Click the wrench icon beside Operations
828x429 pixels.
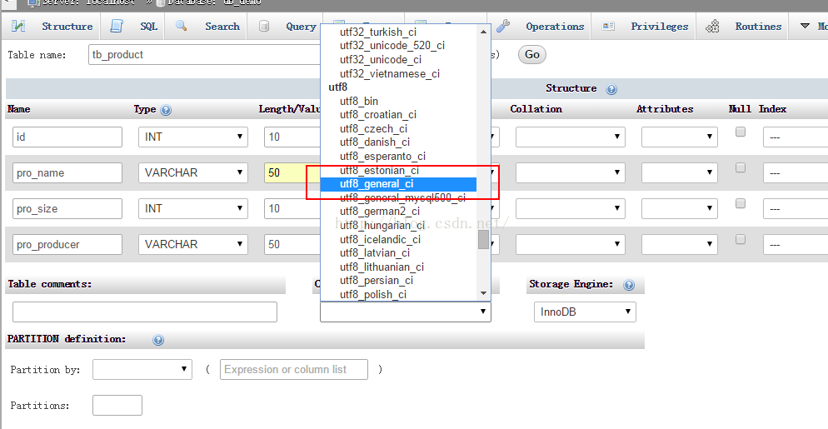tap(503, 27)
